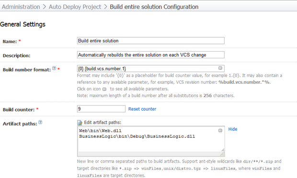This screenshot has height=178, width=297.
Task: Click the General Settings heading
Action: pyautogui.click(x=23, y=24)
